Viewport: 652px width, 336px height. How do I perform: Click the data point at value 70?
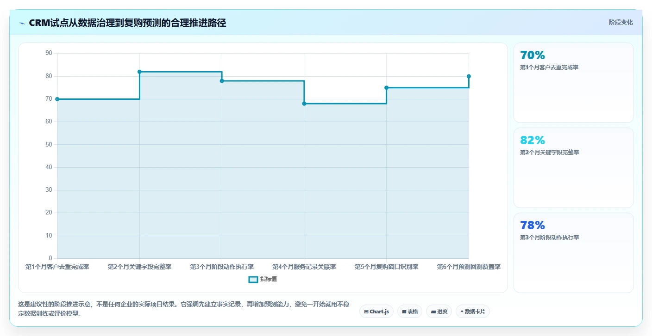[57, 99]
